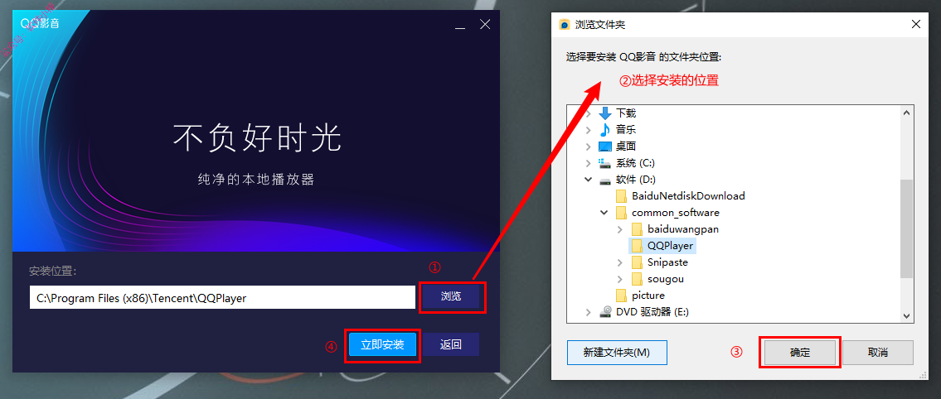Click 立即安装 to install now
Screen dimensions: 941x399
[x=382, y=344]
